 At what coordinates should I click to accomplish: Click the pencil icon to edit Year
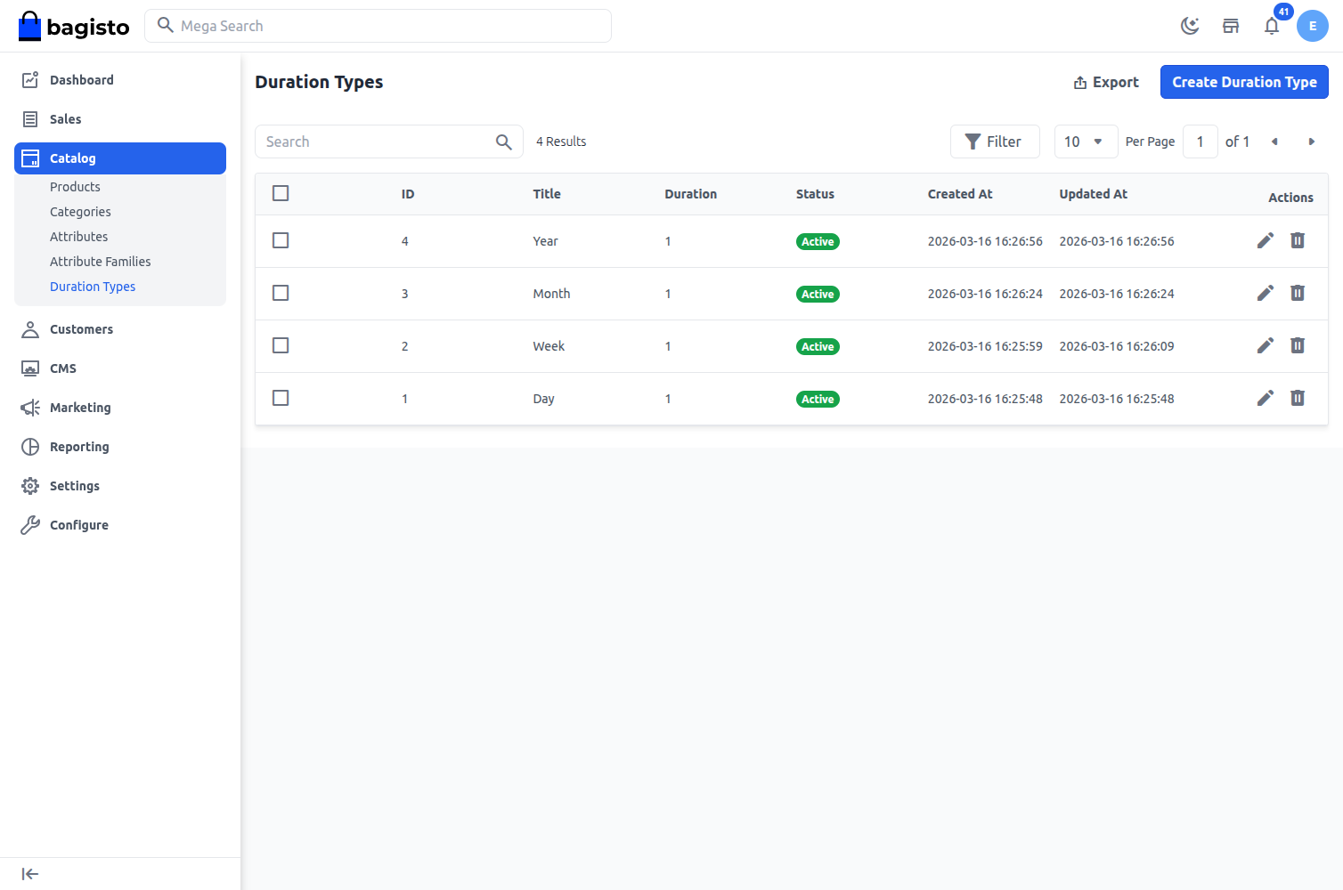(1266, 240)
